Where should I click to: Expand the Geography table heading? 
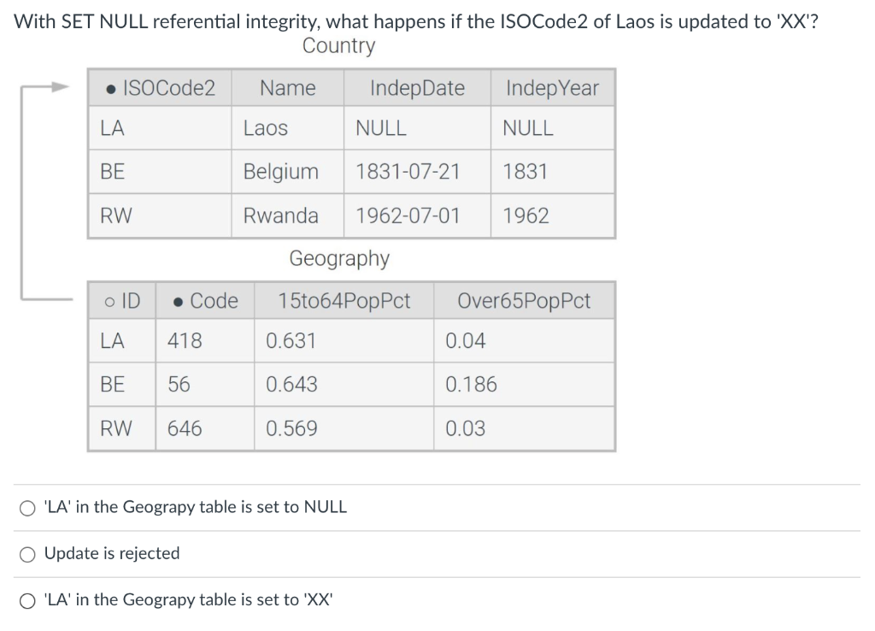click(x=339, y=259)
